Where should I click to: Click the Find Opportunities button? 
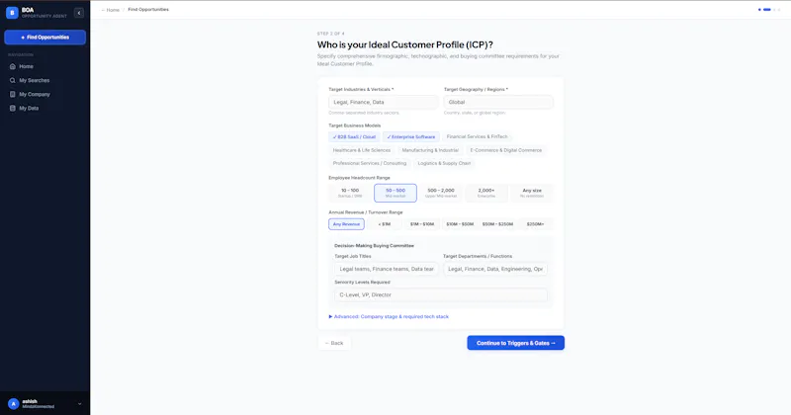pos(44,38)
